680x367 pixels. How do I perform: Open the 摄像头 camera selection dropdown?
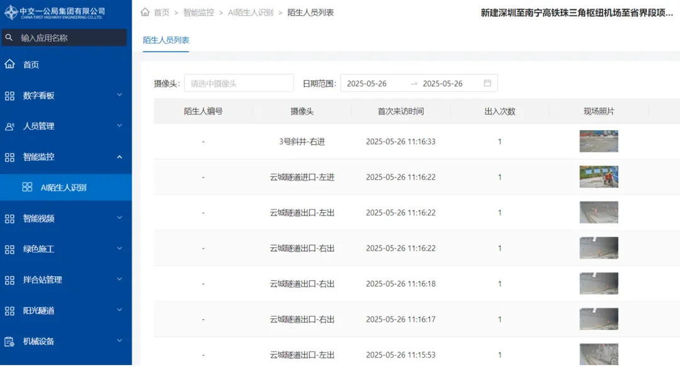click(239, 83)
